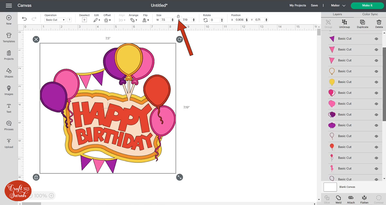Viewport: 386px width, 205px height.
Task: Click the Attach icon
Action: 351,199
